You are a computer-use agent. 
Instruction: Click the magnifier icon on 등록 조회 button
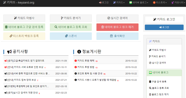tap(56, 27)
